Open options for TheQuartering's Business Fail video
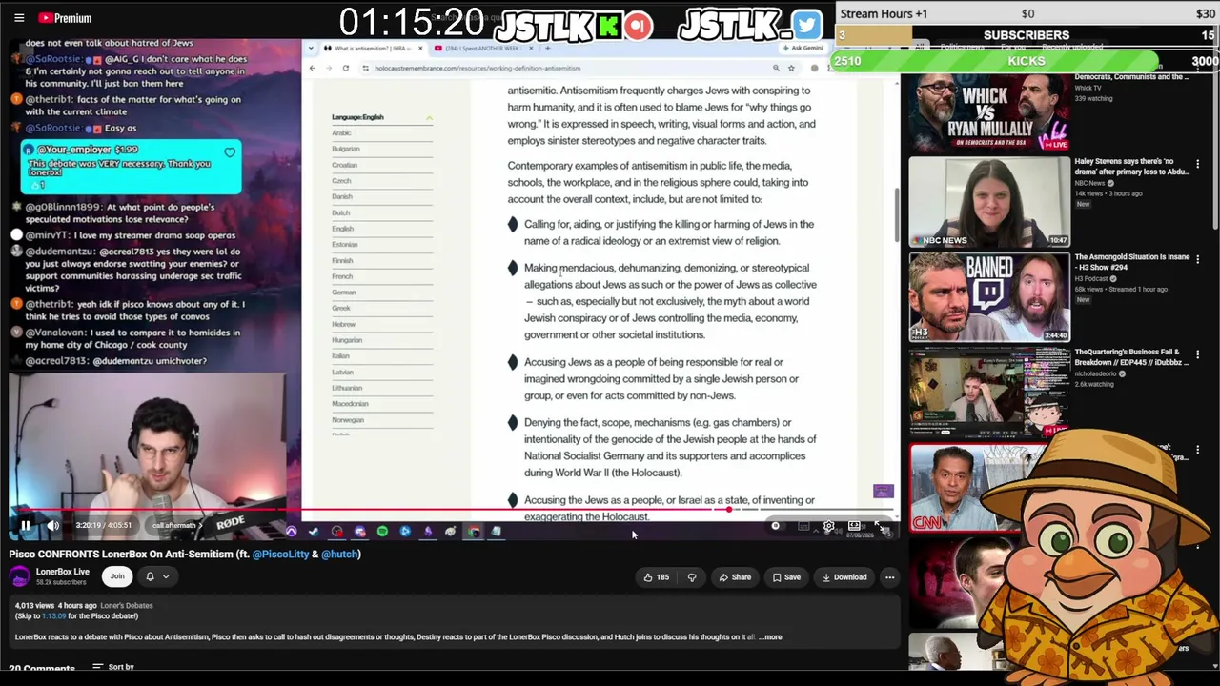The image size is (1220, 686). pyautogui.click(x=1198, y=354)
